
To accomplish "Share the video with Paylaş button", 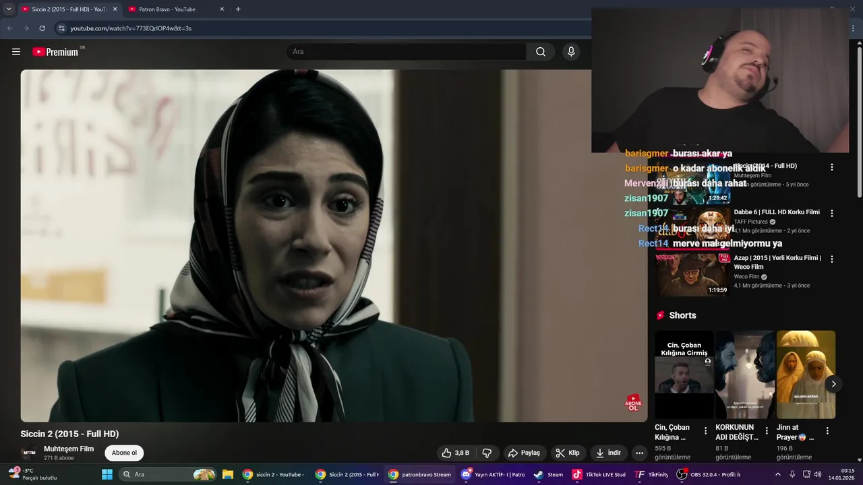I will (524, 453).
